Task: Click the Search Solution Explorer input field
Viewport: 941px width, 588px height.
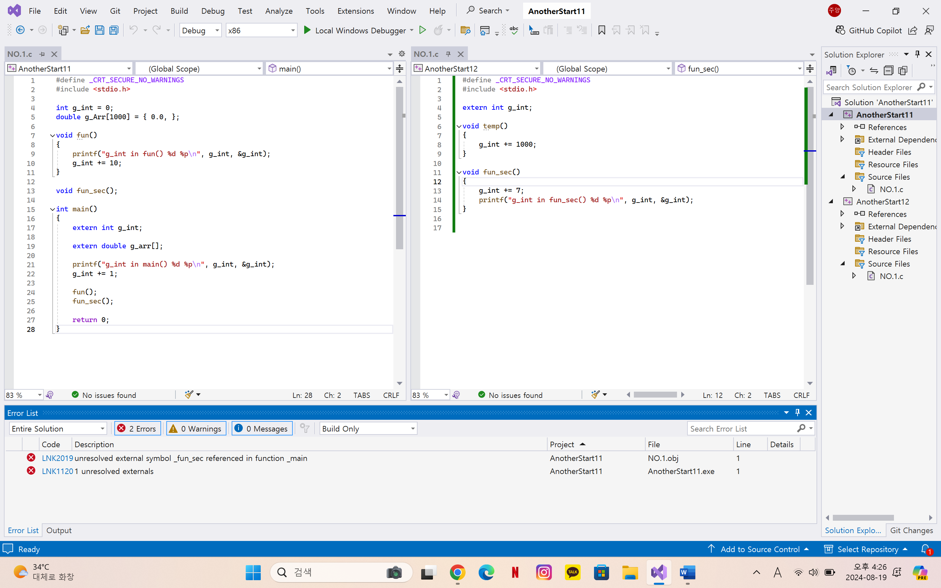Action: coord(869,87)
